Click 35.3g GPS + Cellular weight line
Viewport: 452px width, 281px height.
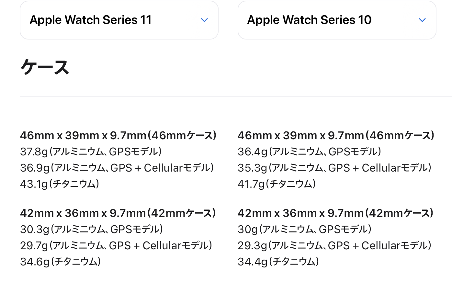tap(335, 168)
